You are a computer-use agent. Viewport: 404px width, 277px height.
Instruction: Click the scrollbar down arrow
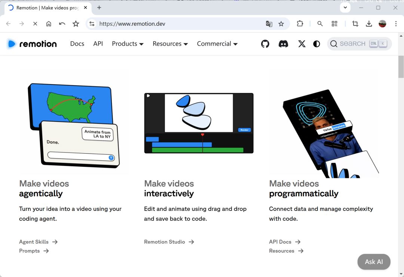click(401, 274)
